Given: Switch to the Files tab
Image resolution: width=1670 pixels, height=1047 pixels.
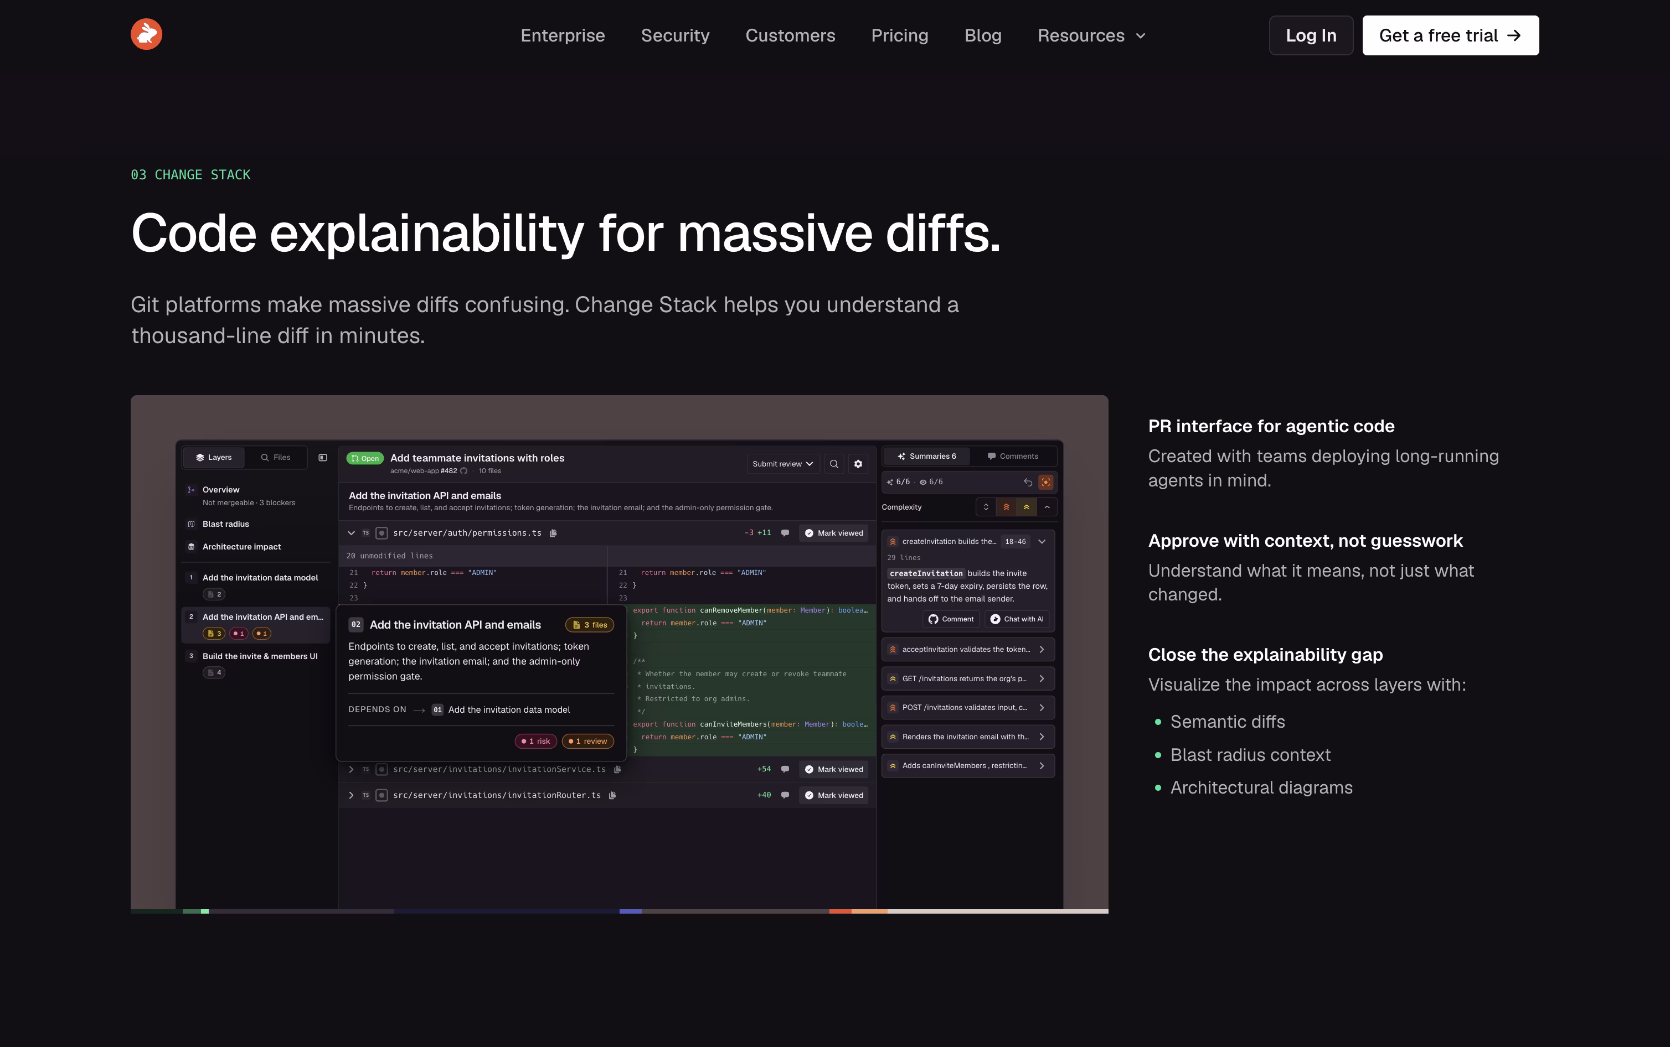Looking at the screenshot, I should point(275,457).
